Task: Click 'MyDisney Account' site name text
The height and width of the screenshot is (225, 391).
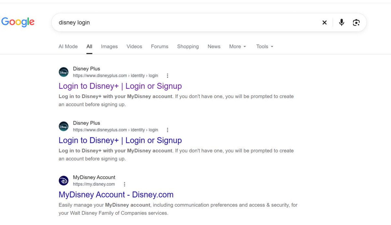Action: (94, 177)
